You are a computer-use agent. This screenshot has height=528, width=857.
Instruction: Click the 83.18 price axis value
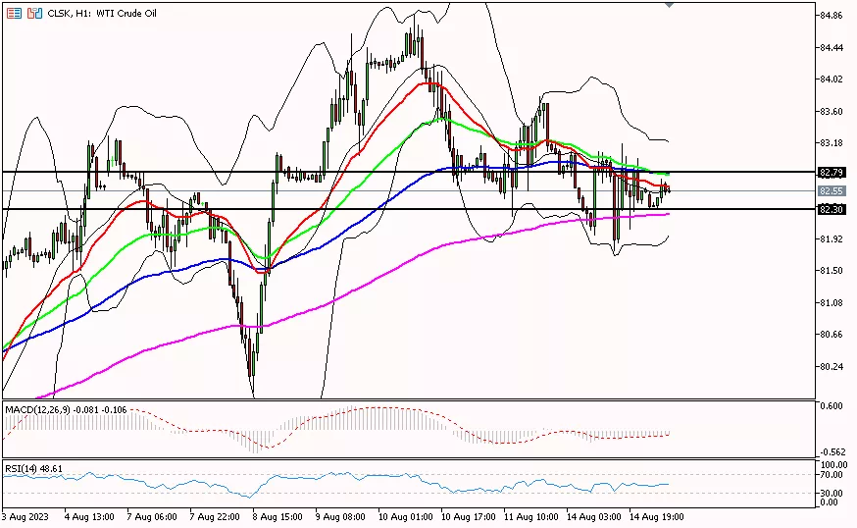click(832, 143)
